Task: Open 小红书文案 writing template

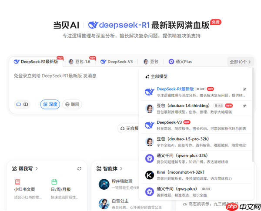Action: pyautogui.click(x=28, y=189)
